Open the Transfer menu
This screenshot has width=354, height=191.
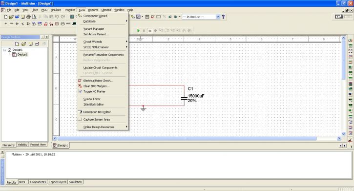[69, 10]
